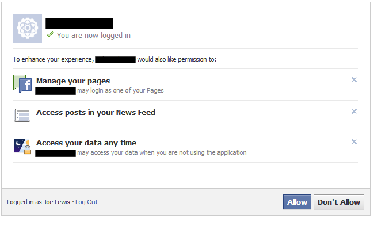Click the green checkmark logged-in icon

50,34
